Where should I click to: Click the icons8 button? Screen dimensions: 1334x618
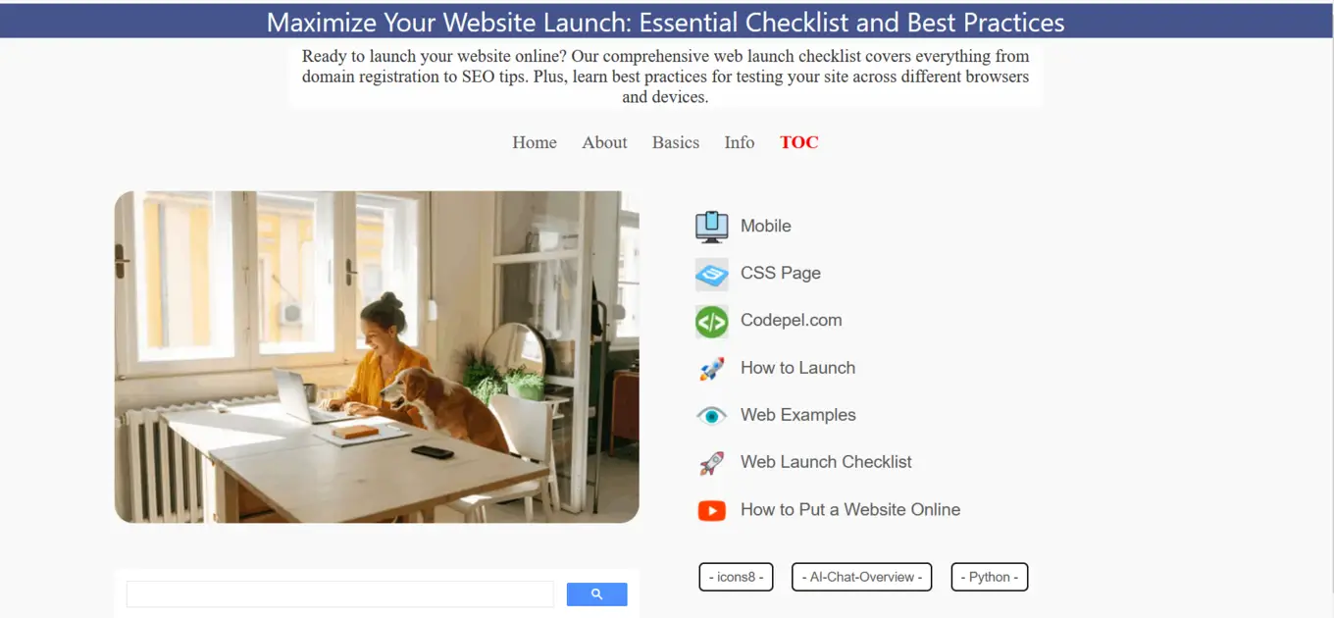point(736,577)
